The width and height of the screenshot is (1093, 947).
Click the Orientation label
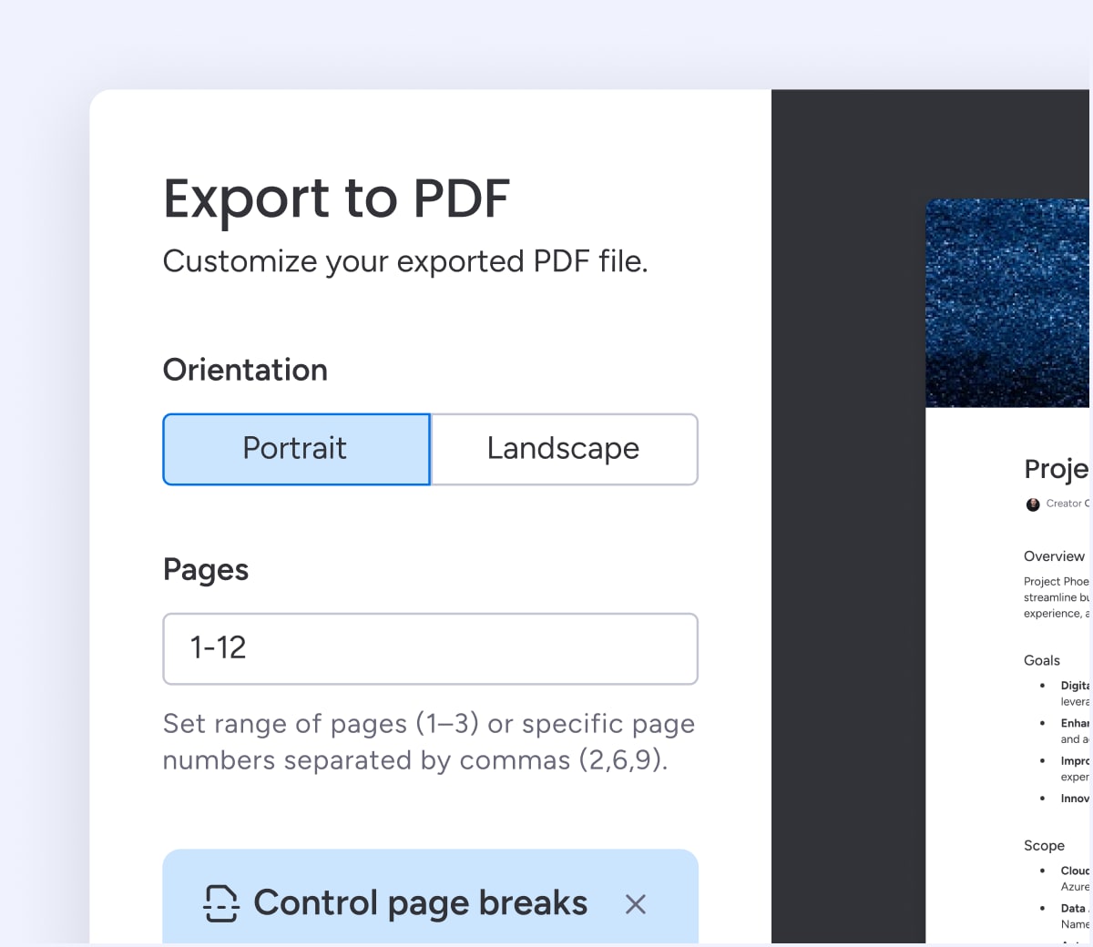(245, 370)
